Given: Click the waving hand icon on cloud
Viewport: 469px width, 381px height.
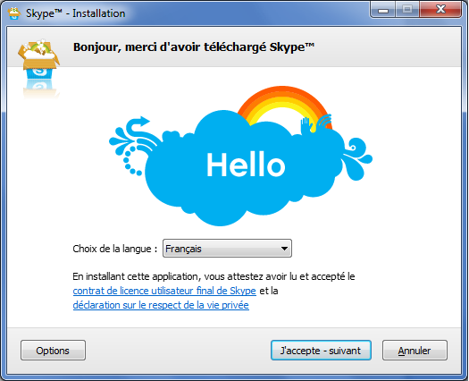Looking at the screenshot, I should coord(306,125).
